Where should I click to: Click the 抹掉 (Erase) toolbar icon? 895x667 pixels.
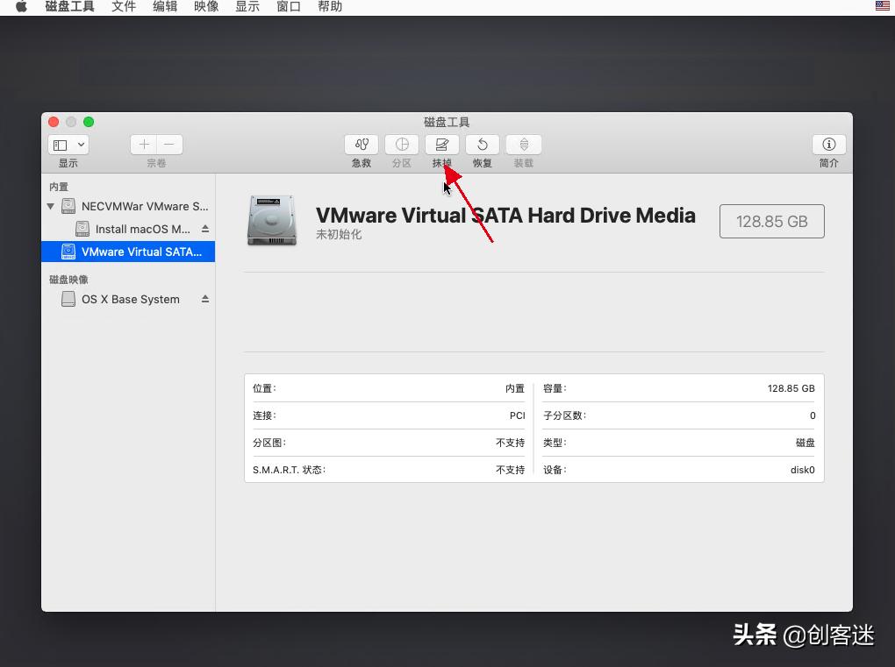tap(441, 145)
